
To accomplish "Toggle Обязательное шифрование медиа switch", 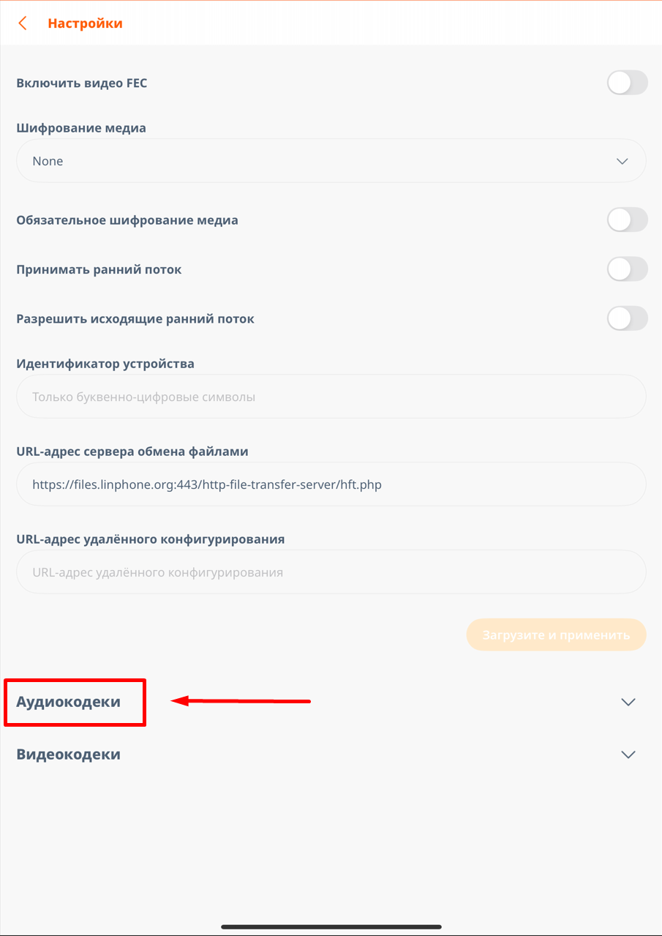I will tap(627, 220).
